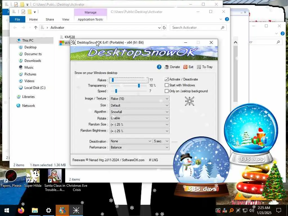
Task: Open the Algorithm Snowfall dropdown
Action: point(139,112)
